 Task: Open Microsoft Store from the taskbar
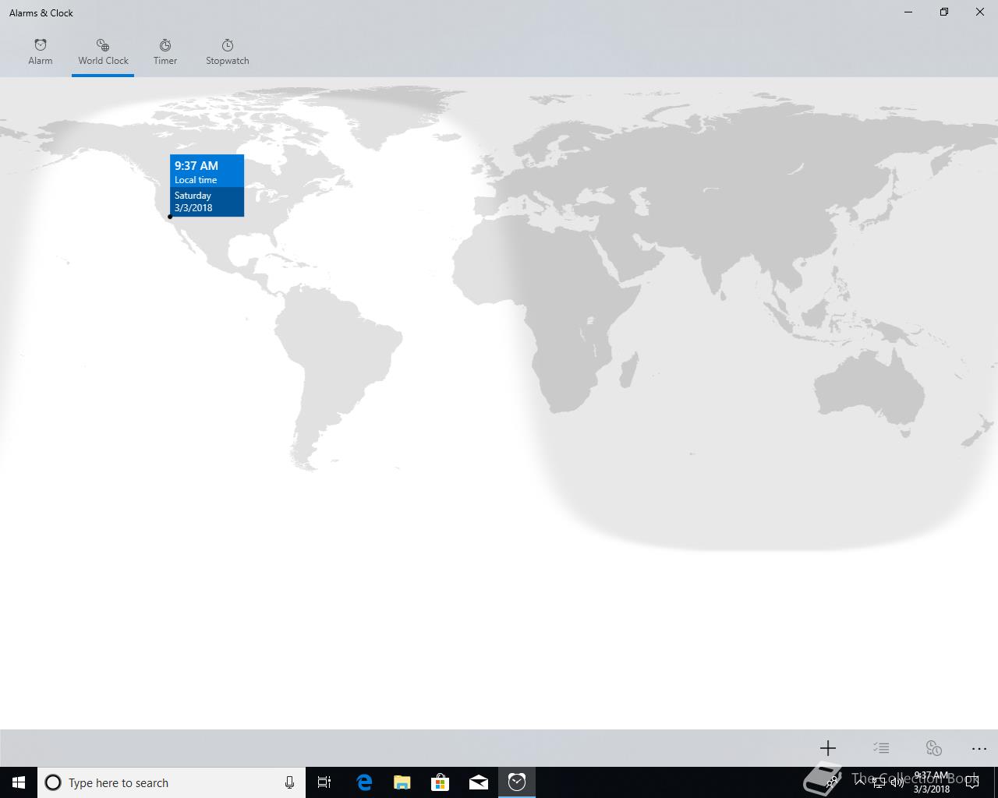pyautogui.click(x=440, y=782)
